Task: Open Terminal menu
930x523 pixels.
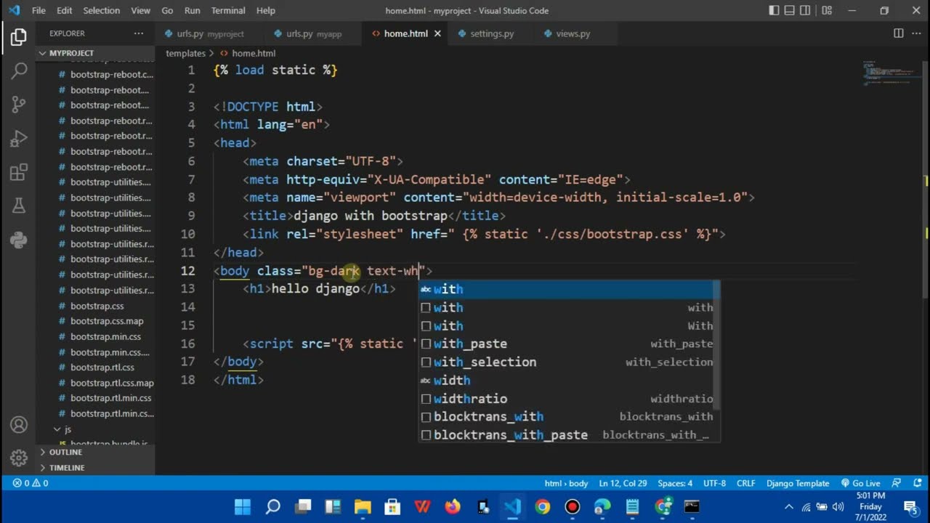Action: pyautogui.click(x=228, y=10)
